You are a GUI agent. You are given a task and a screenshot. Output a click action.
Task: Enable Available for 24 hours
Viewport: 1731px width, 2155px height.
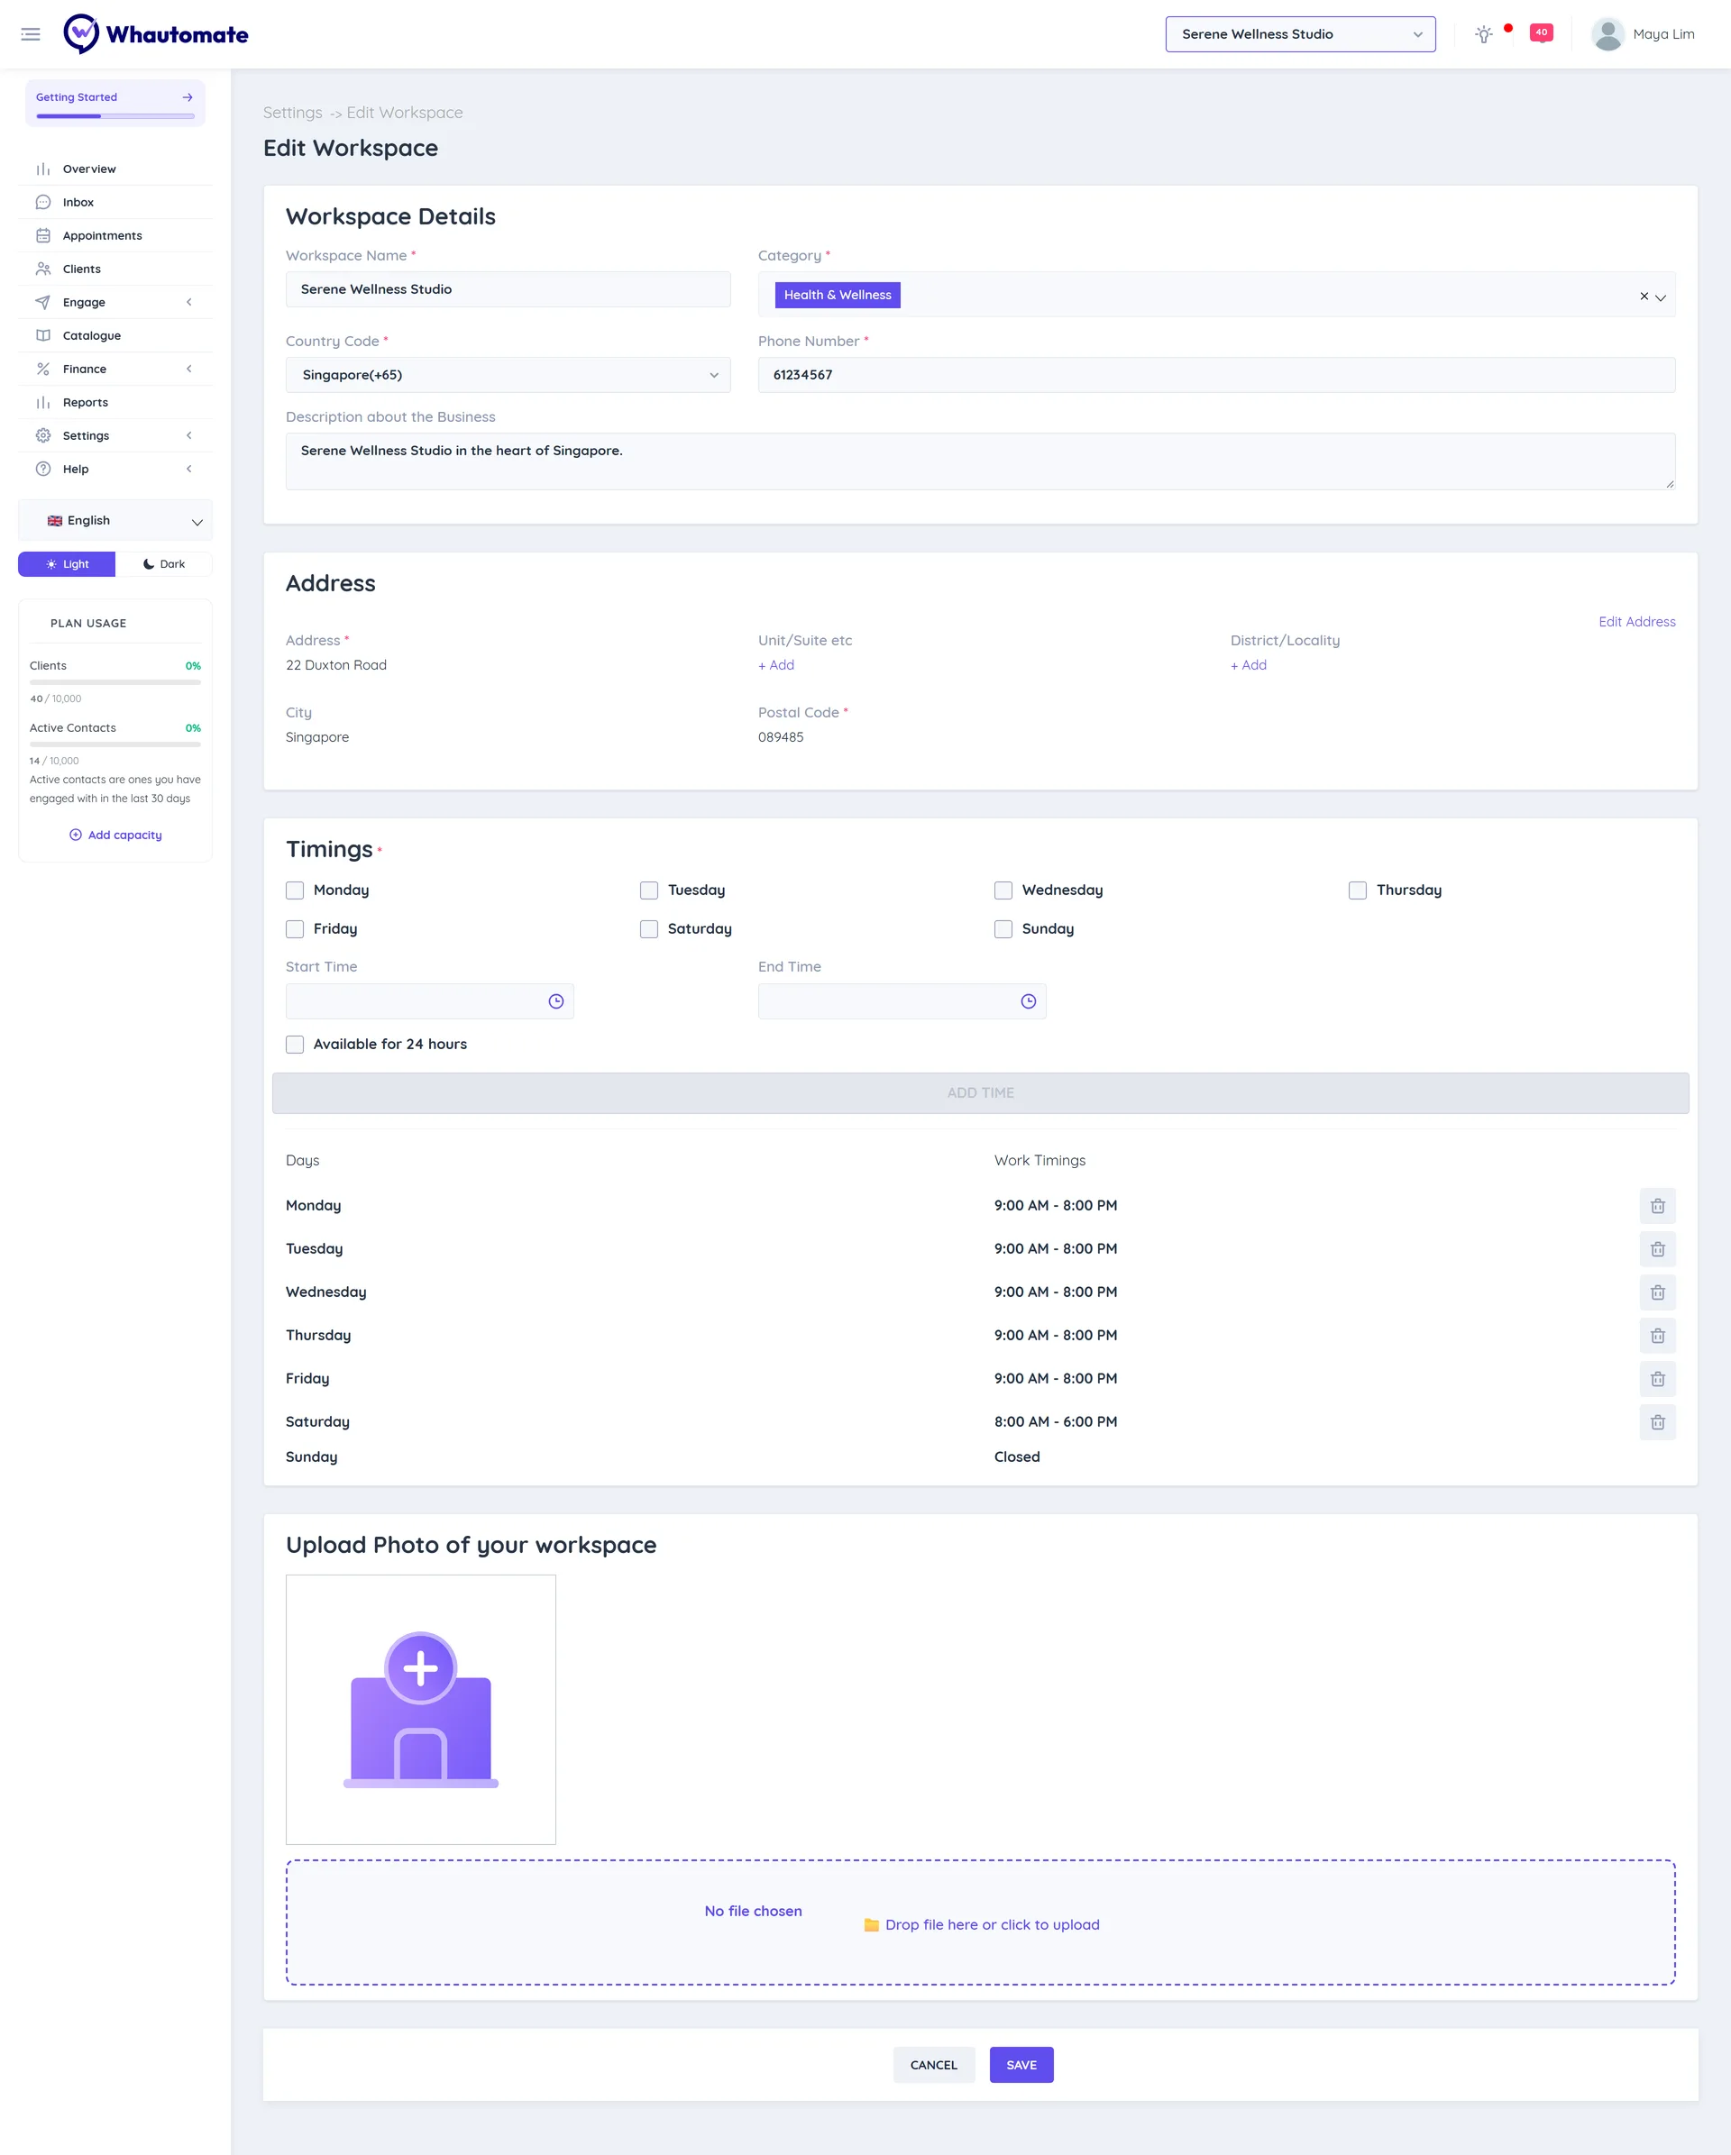(295, 1045)
